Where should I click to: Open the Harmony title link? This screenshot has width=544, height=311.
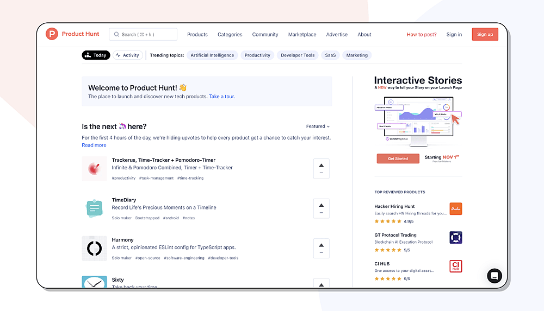tap(122, 240)
